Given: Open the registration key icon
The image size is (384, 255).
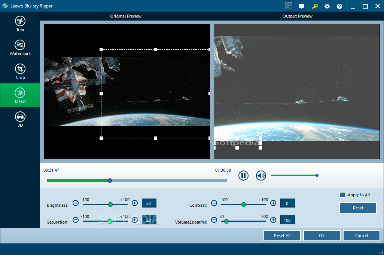Looking at the screenshot, I should pyautogui.click(x=315, y=6).
